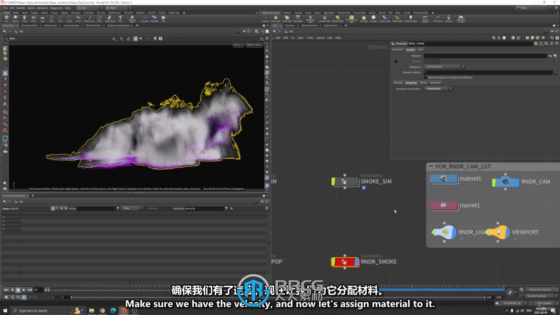Viewport: 560px width, 315px height.
Task: Click the play forward button
Action: [24, 290]
